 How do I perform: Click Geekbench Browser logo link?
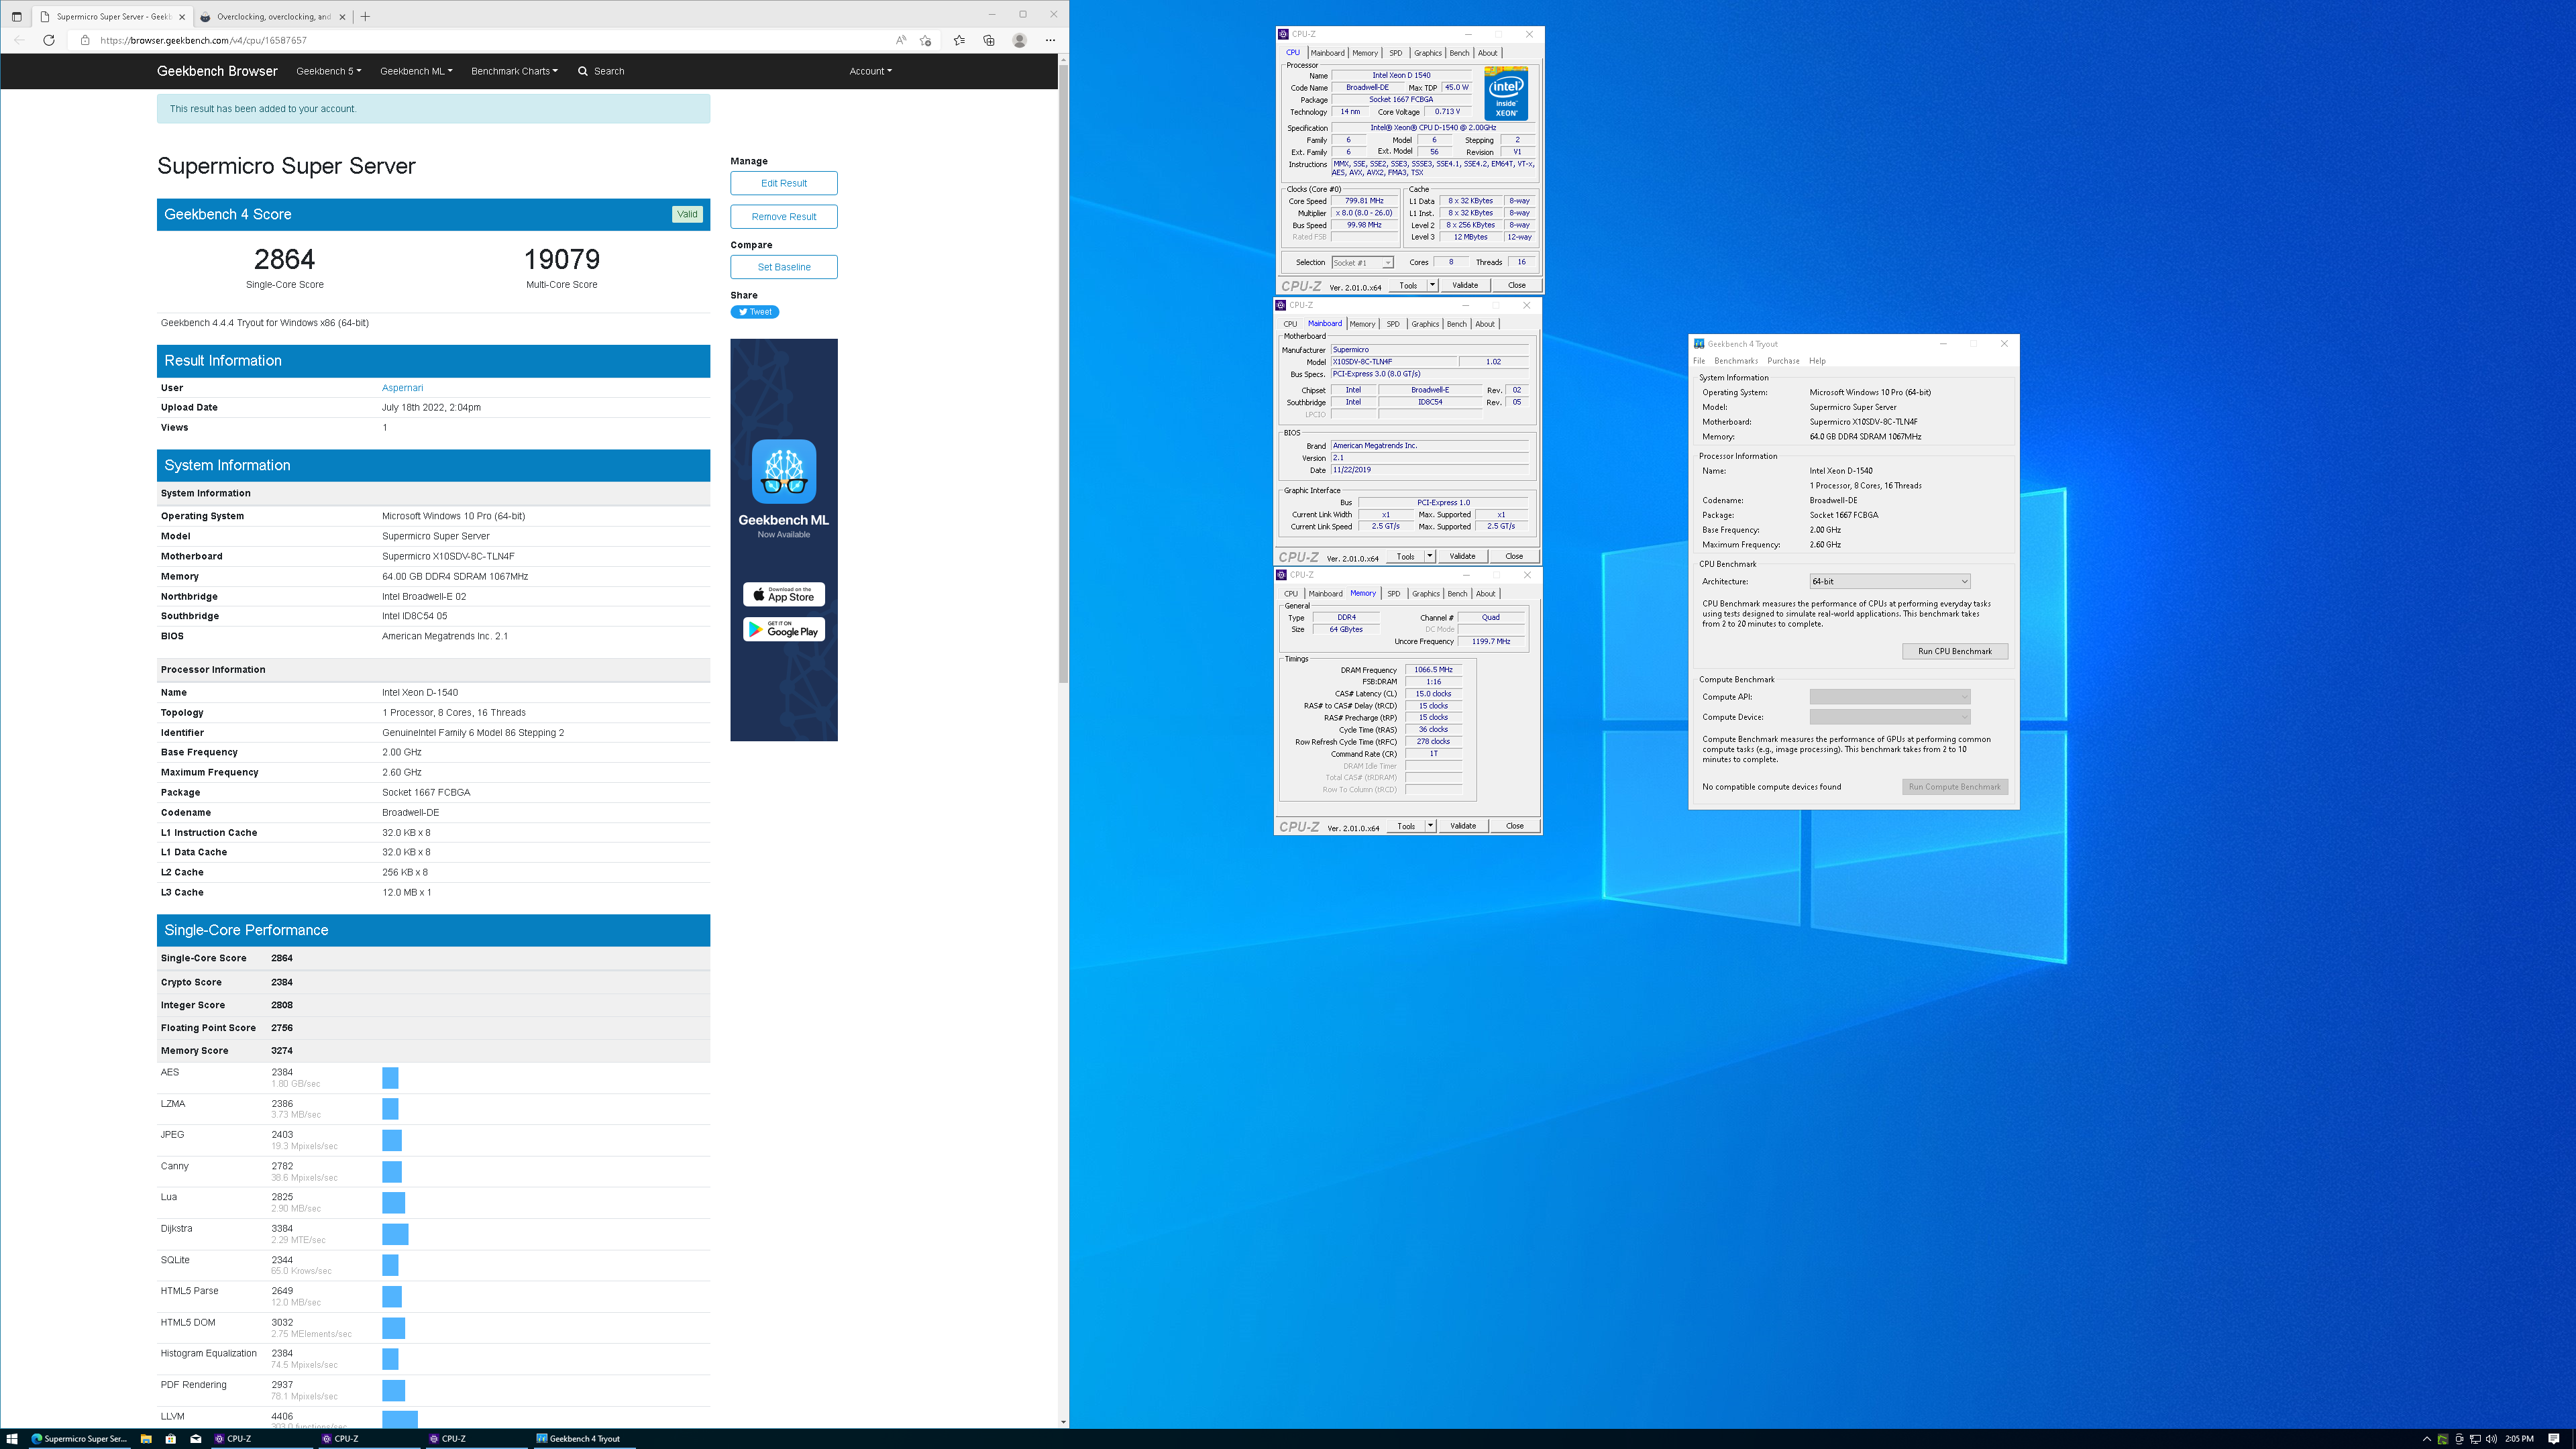[217, 71]
